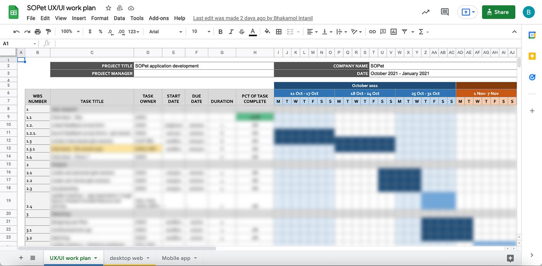542x266 pixels.
Task: Open the zoom 100% dropdown
Action: click(x=70, y=32)
